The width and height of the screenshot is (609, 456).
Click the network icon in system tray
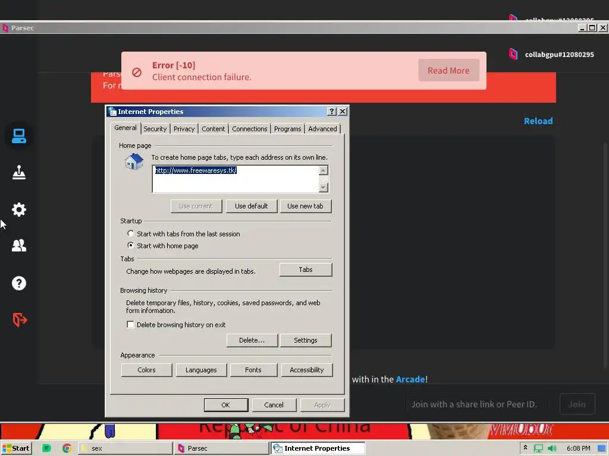(x=538, y=448)
